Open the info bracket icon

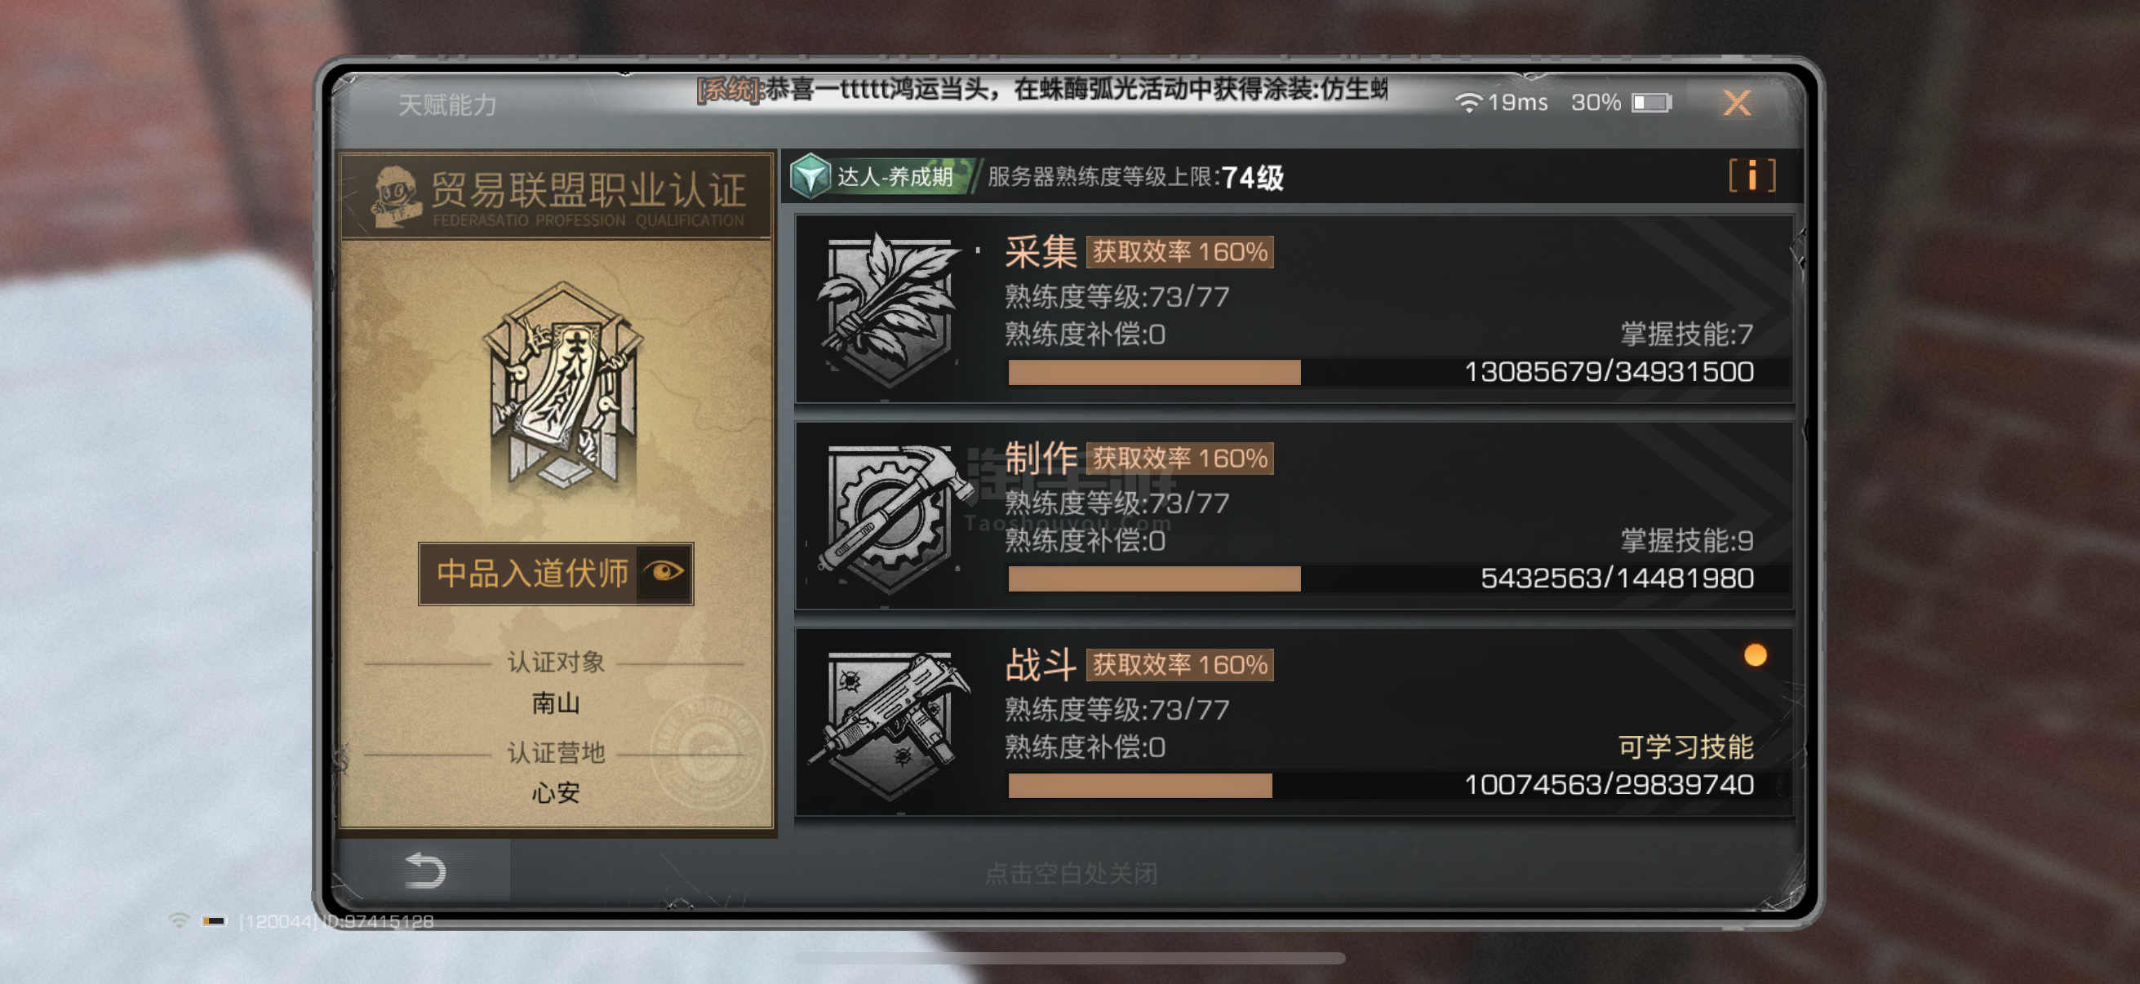point(1752,176)
